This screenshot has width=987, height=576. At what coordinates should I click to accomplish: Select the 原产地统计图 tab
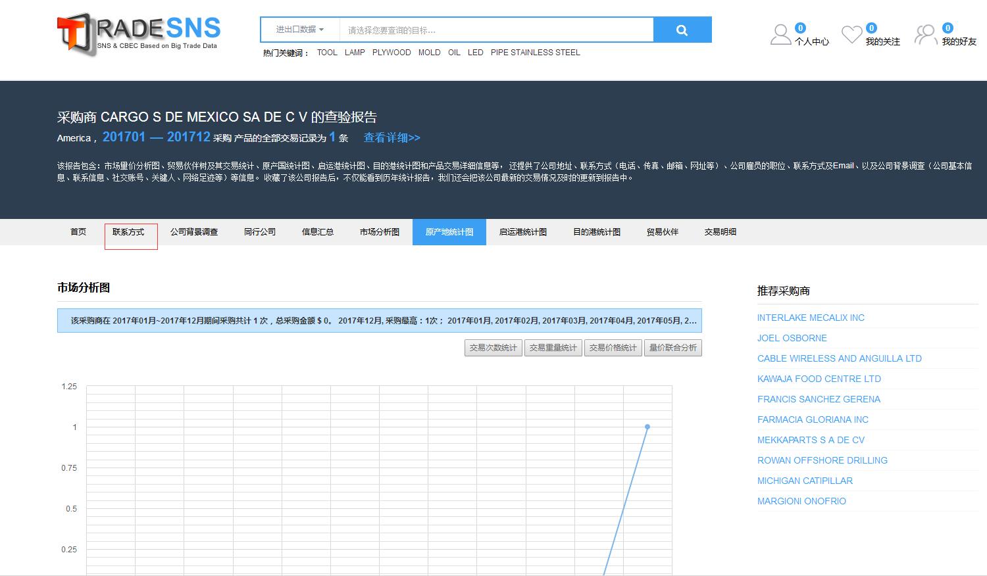(449, 232)
